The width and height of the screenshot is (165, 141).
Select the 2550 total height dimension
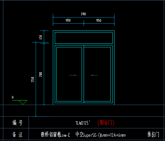click(32, 79)
